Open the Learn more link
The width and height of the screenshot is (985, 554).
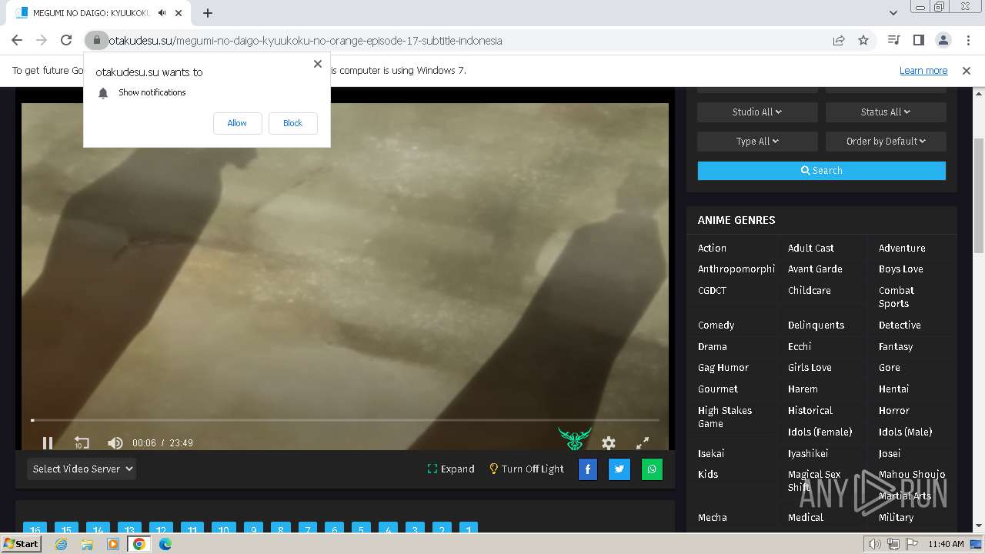(923, 70)
